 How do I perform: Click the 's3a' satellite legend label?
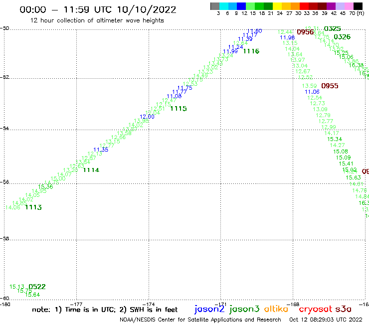pos(343,309)
